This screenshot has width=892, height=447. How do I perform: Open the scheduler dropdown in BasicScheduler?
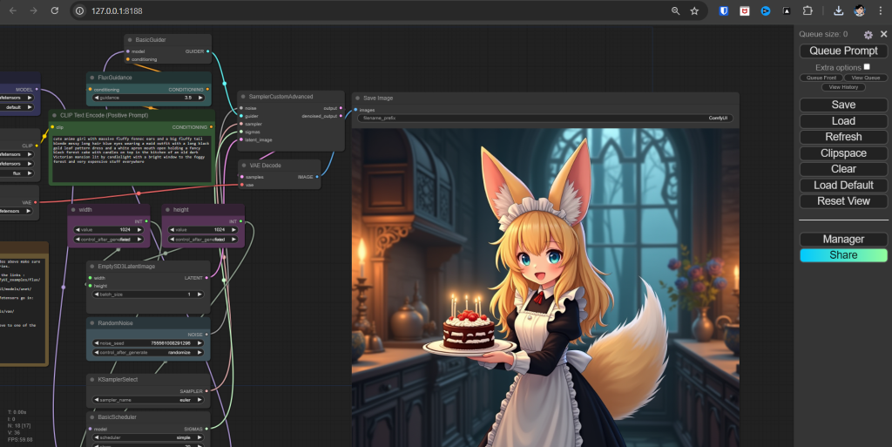(148, 437)
